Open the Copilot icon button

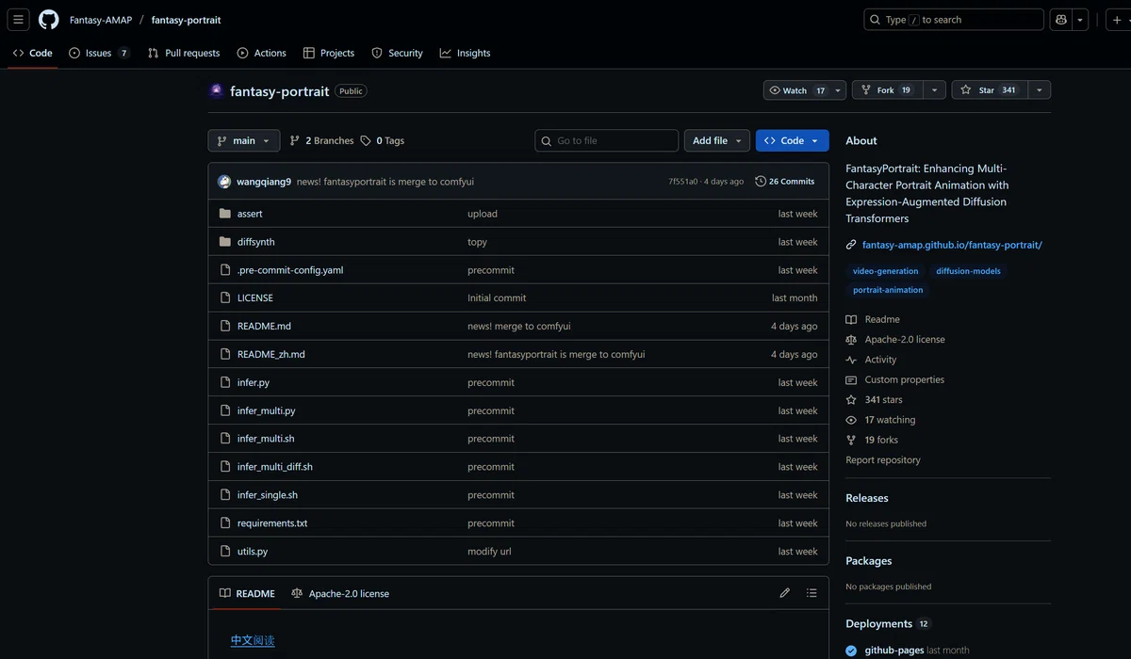point(1061,20)
